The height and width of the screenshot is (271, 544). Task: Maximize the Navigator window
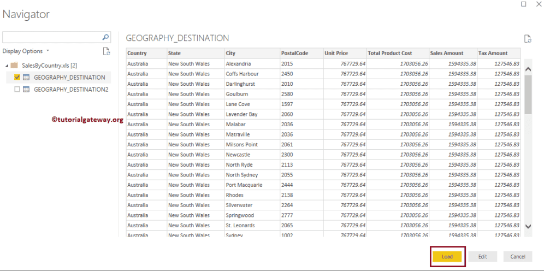tap(524, 4)
